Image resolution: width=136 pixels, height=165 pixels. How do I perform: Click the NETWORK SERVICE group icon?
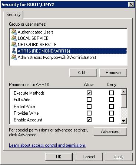tap(14, 44)
